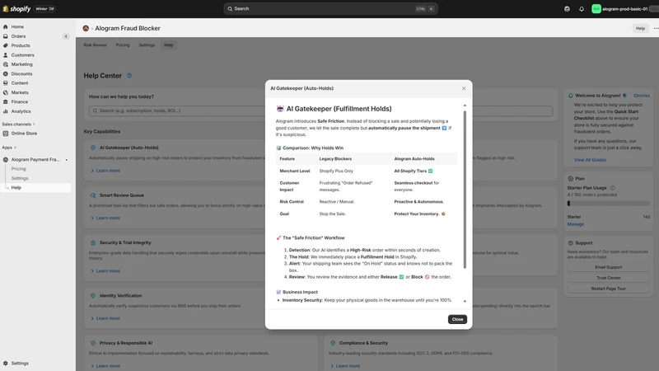
Task: Click the Starter Plan Usage info icon
Action: pyautogui.click(x=612, y=188)
